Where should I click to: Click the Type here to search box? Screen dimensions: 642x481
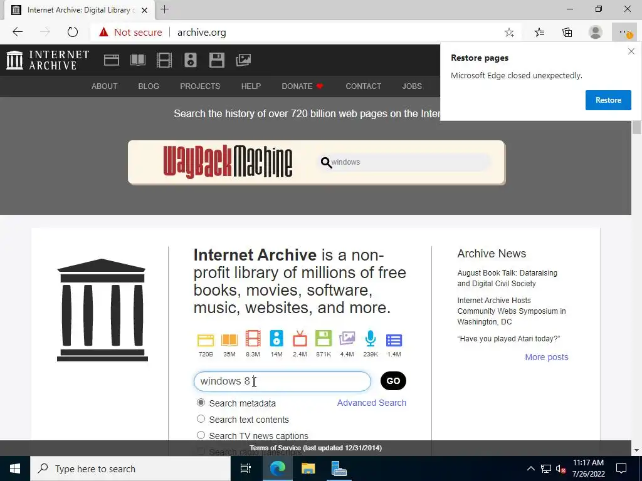130,468
